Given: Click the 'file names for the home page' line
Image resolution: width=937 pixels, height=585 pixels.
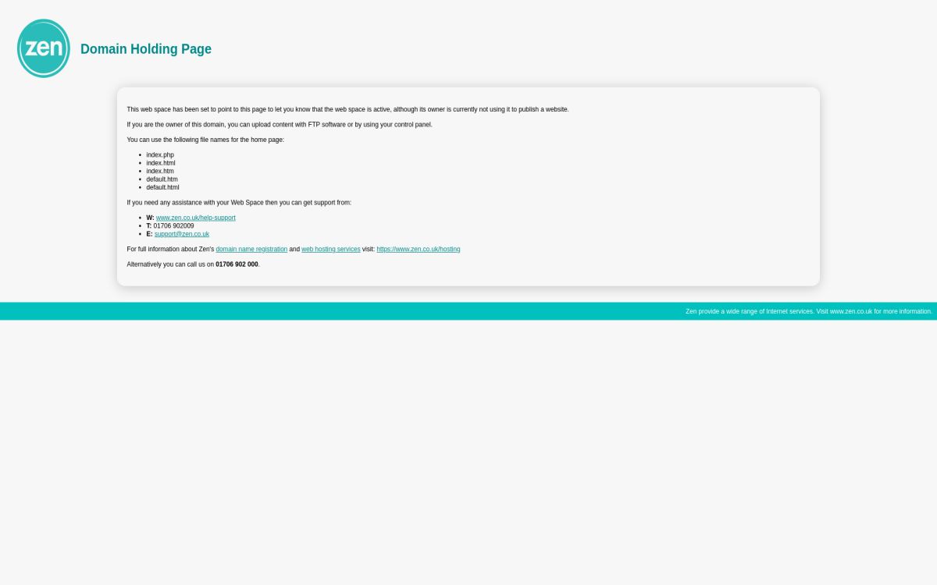Looking at the screenshot, I should (x=205, y=140).
